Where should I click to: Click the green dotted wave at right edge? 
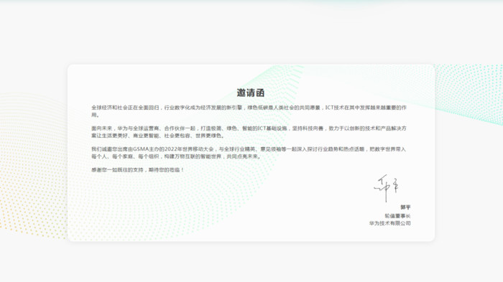(469, 93)
